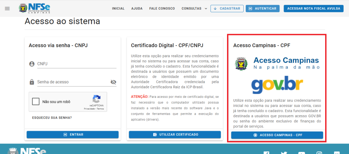Click ESQUECEU SUA SENHA? link
This screenshot has height=154, width=349.
tap(52, 117)
